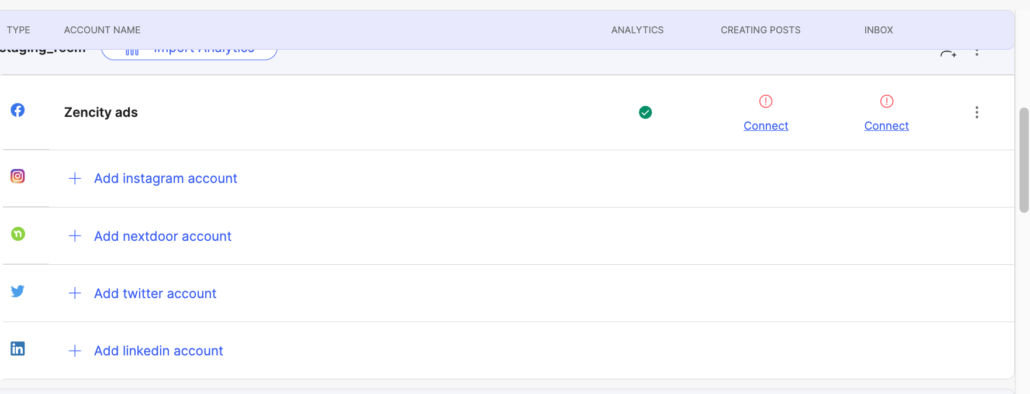This screenshot has width=1030, height=394.
Task: Click Connect under Inbox
Action: [886, 126]
